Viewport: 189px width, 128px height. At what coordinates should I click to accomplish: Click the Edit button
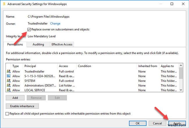[57, 98]
